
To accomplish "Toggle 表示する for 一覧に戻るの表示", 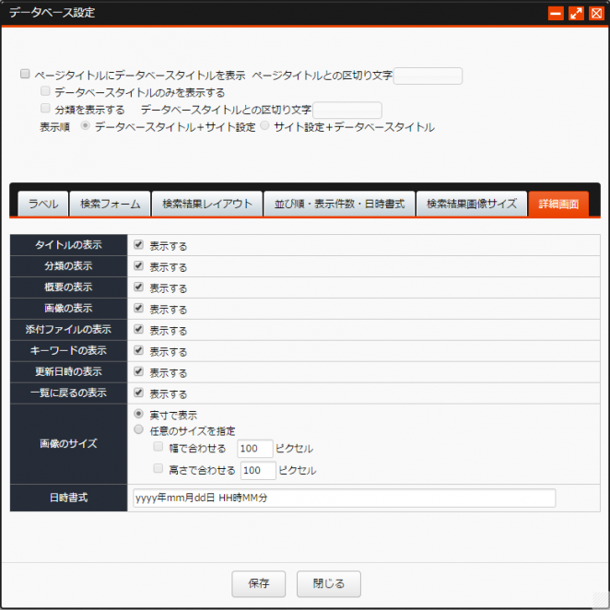I will coord(138,393).
